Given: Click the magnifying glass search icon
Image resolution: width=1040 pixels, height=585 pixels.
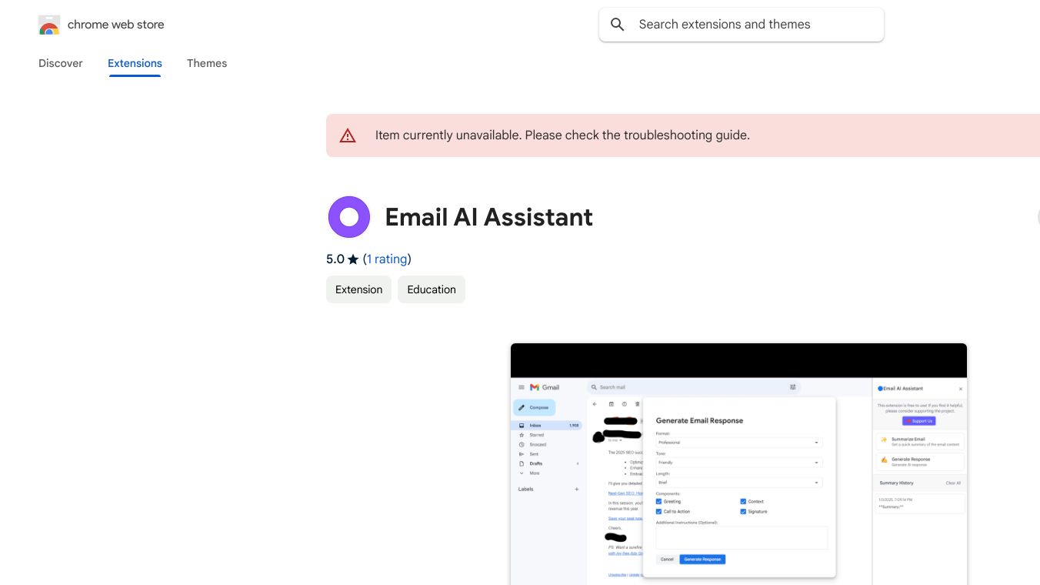Looking at the screenshot, I should [617, 25].
